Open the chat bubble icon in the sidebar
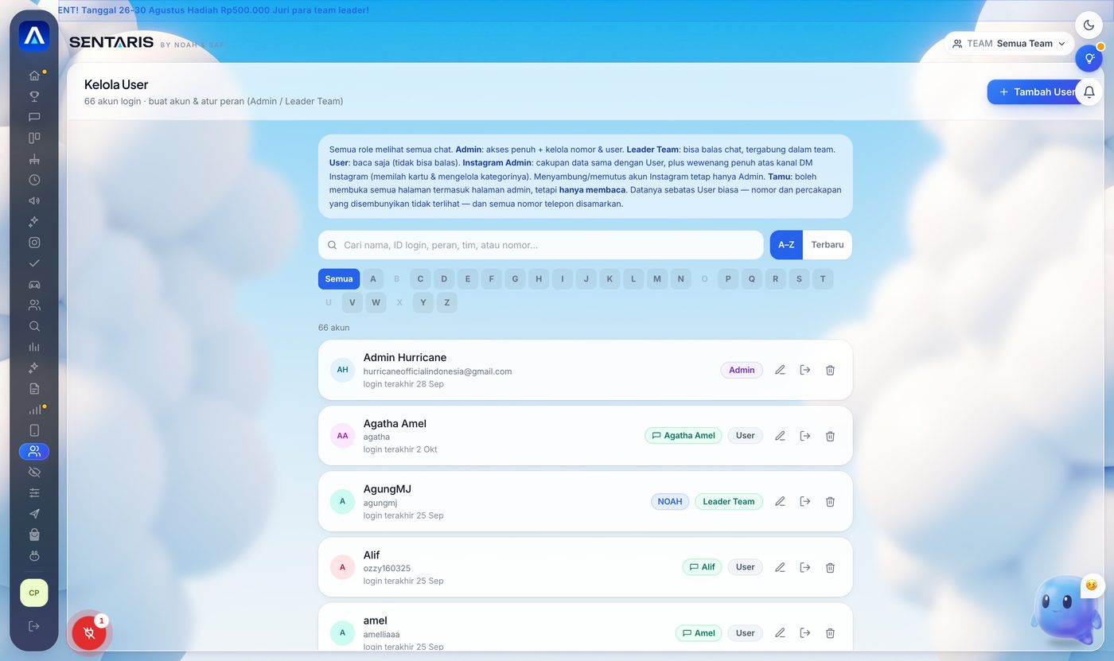Viewport: 1114px width, 661px height. click(34, 117)
